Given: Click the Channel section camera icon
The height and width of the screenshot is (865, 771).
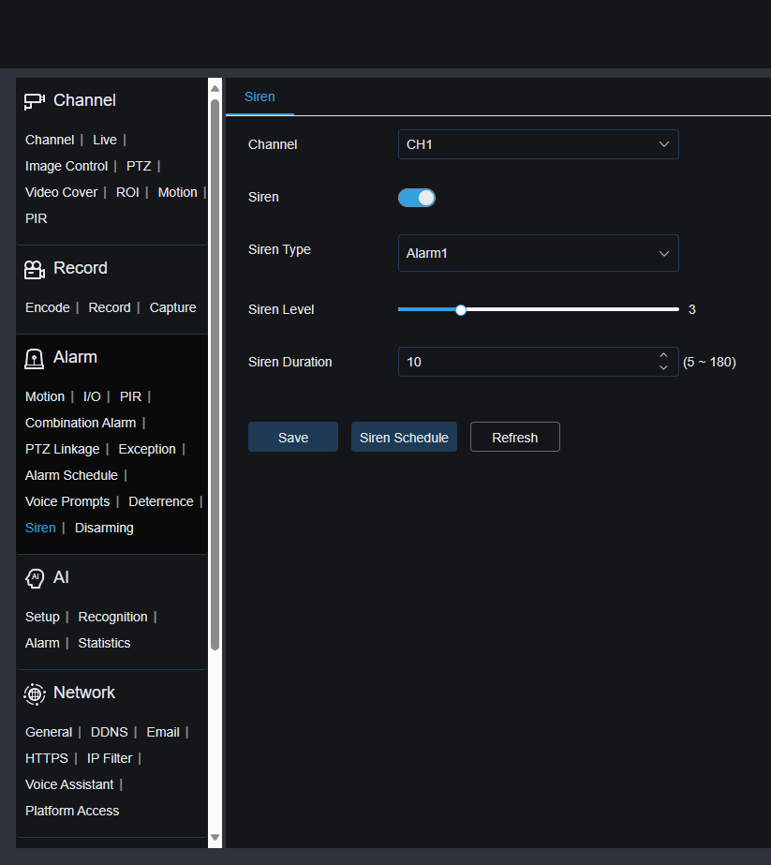Looking at the screenshot, I should coord(35,101).
